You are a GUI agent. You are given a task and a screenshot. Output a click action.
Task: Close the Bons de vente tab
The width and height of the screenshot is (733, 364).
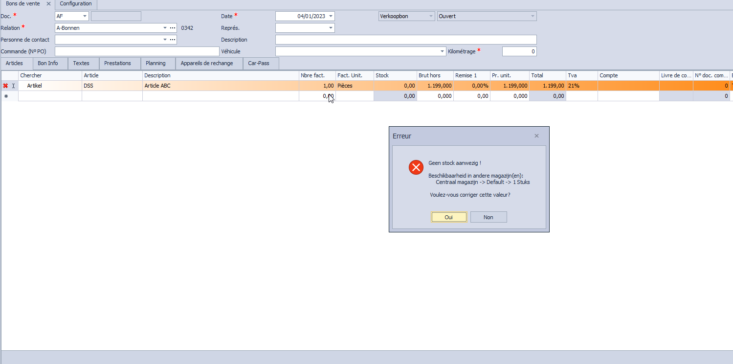[48, 3]
